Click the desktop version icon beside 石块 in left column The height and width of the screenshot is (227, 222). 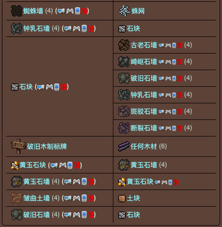click(x=41, y=87)
